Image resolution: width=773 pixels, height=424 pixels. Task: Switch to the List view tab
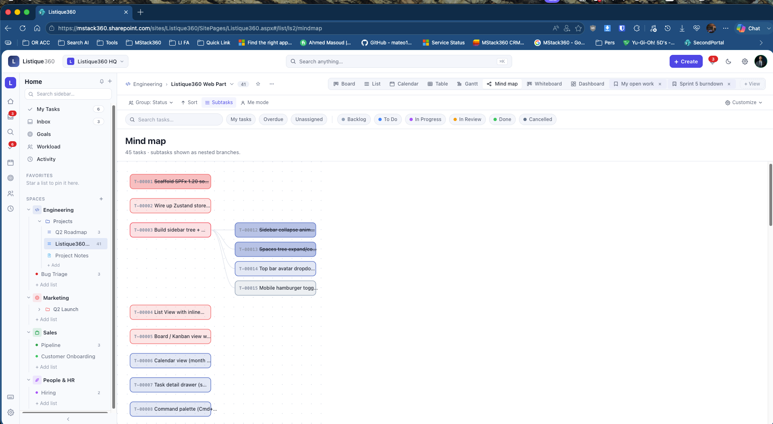tap(372, 84)
